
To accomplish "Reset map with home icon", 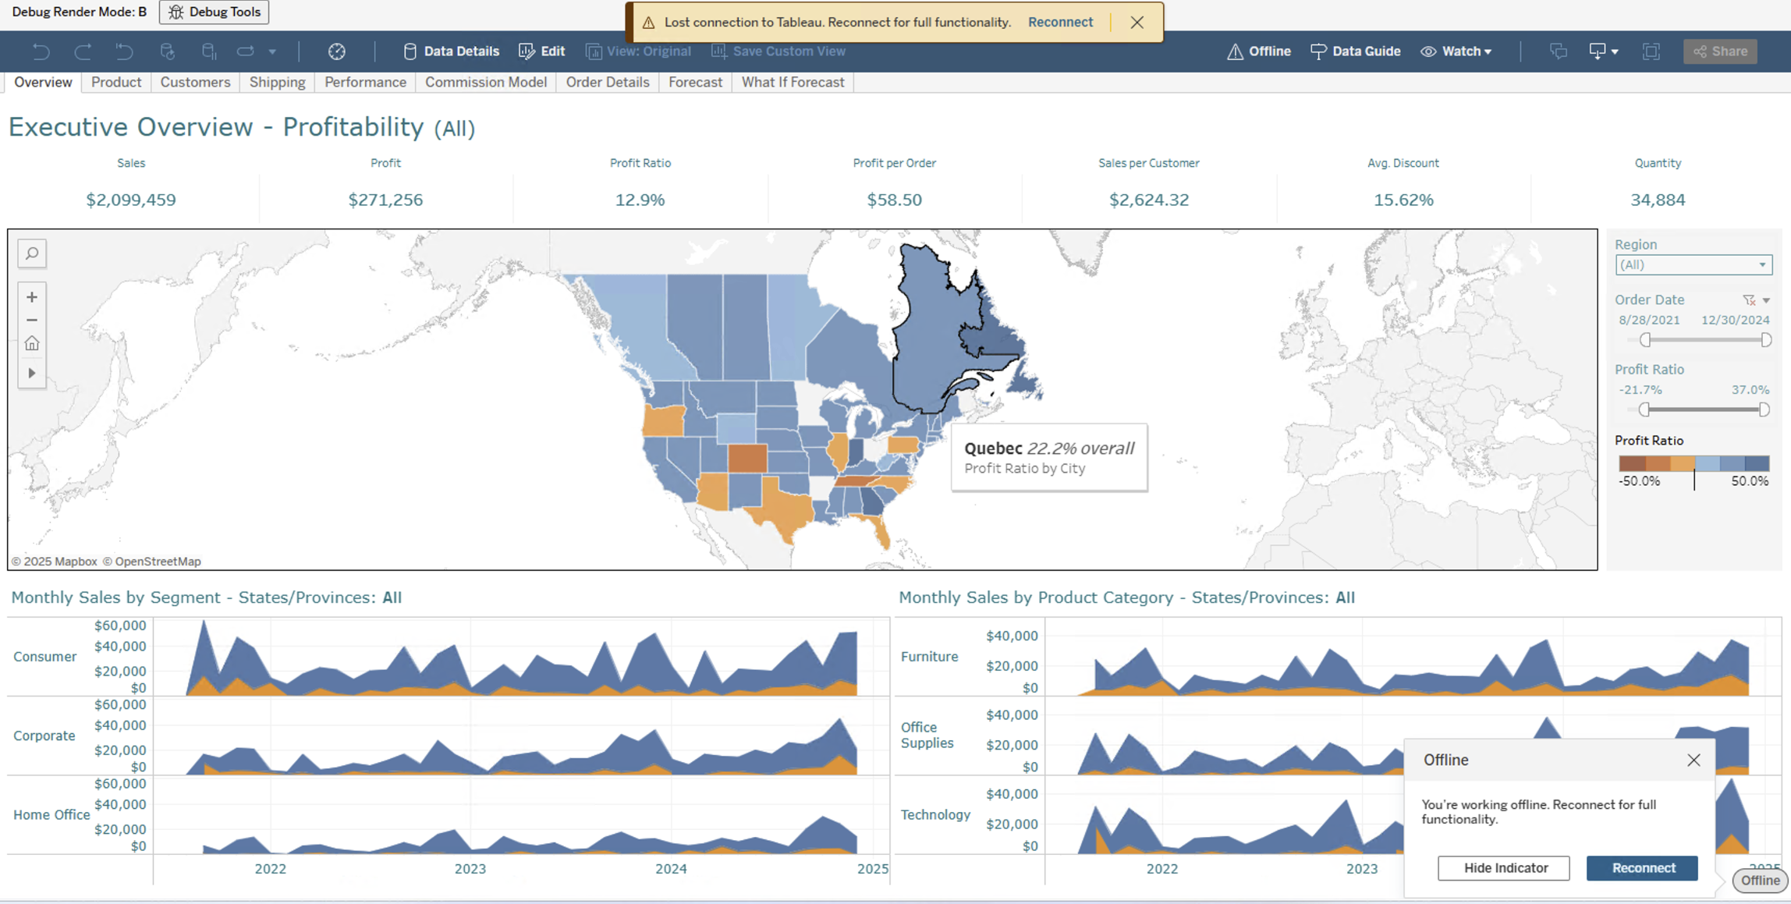I will coord(32,343).
